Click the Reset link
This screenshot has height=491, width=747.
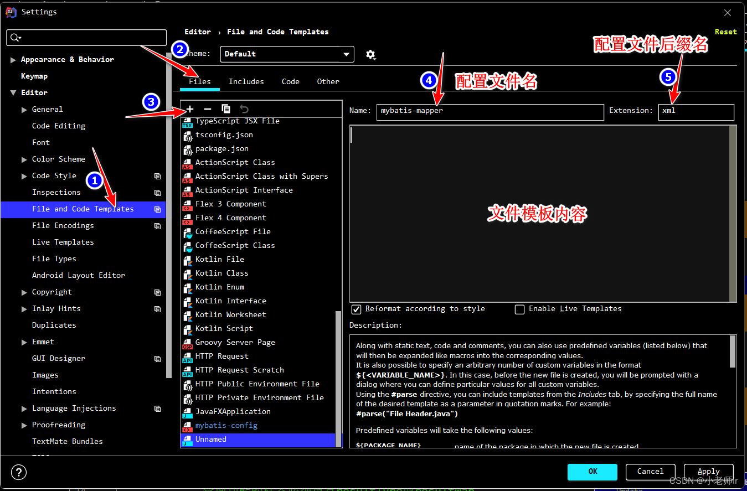click(725, 32)
